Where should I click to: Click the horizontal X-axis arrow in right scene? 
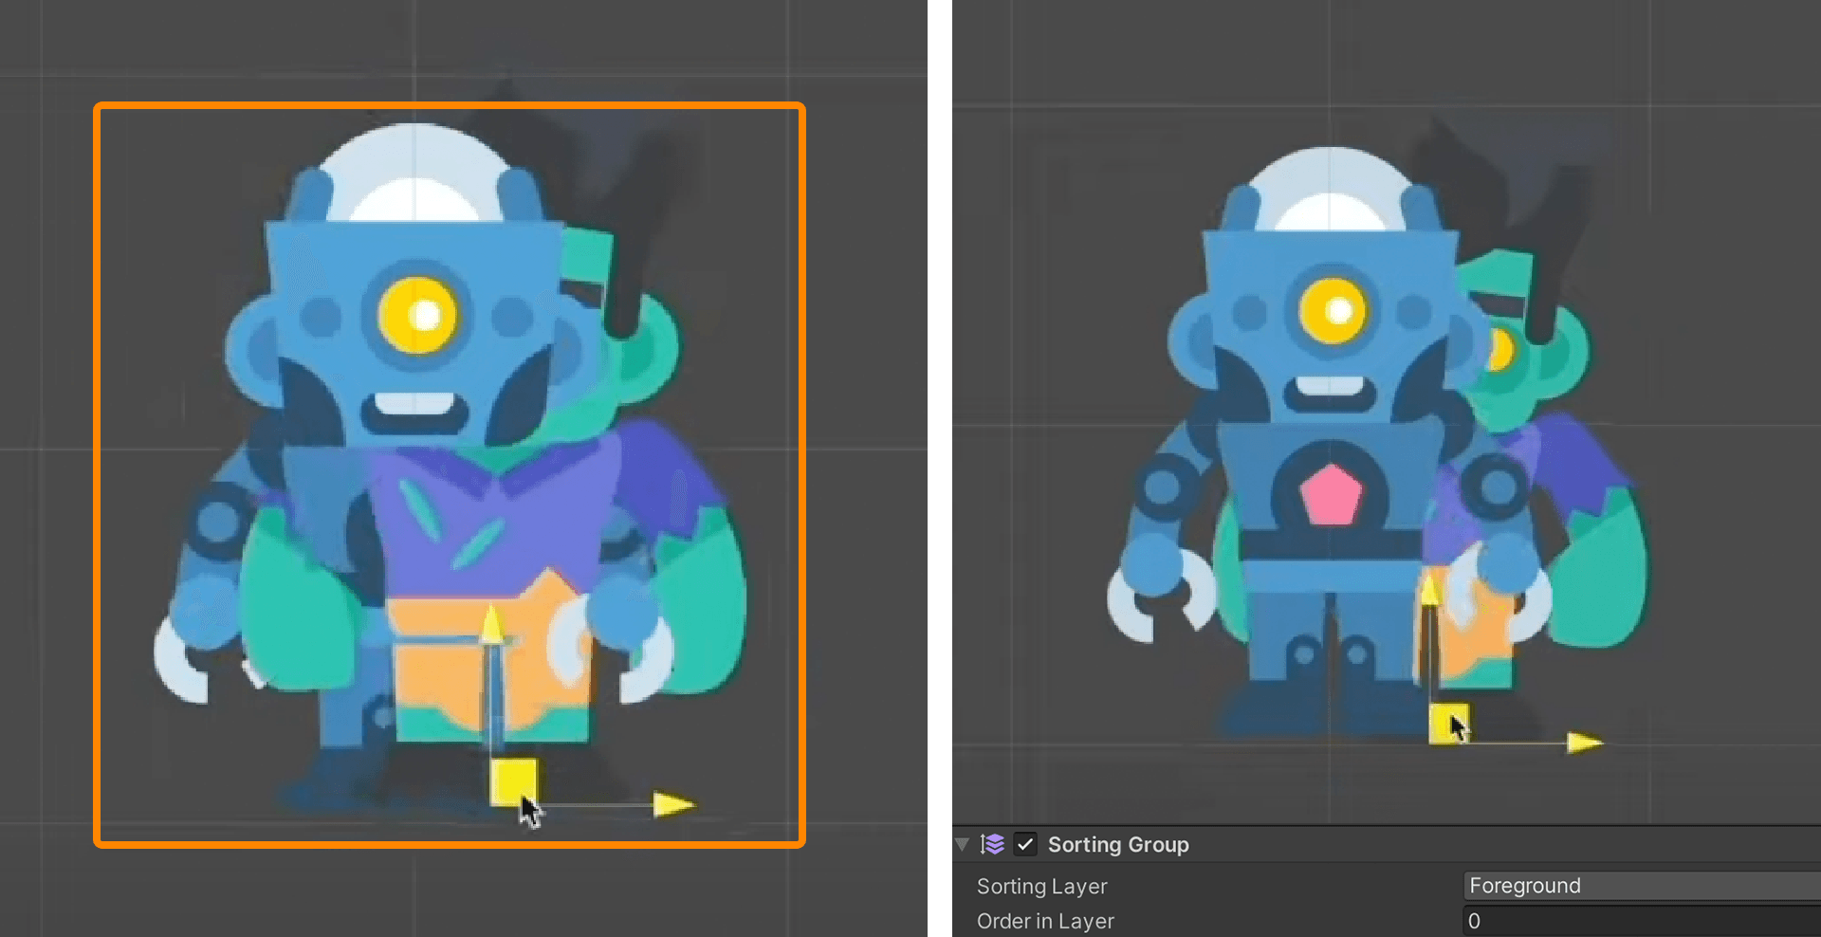point(1585,743)
